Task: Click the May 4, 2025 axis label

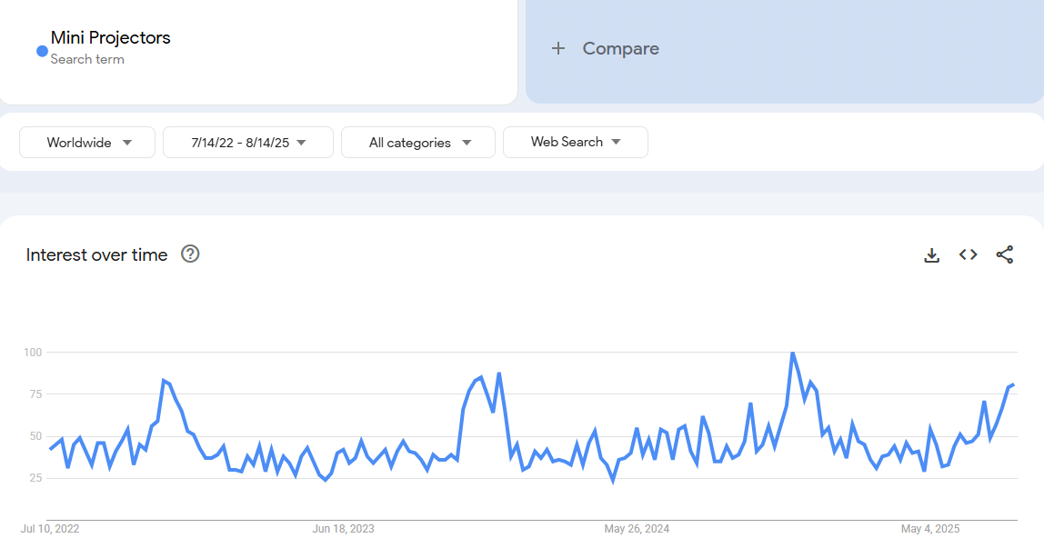Action: pyautogui.click(x=929, y=529)
